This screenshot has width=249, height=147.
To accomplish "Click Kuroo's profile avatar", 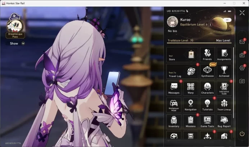I will [172, 22].
